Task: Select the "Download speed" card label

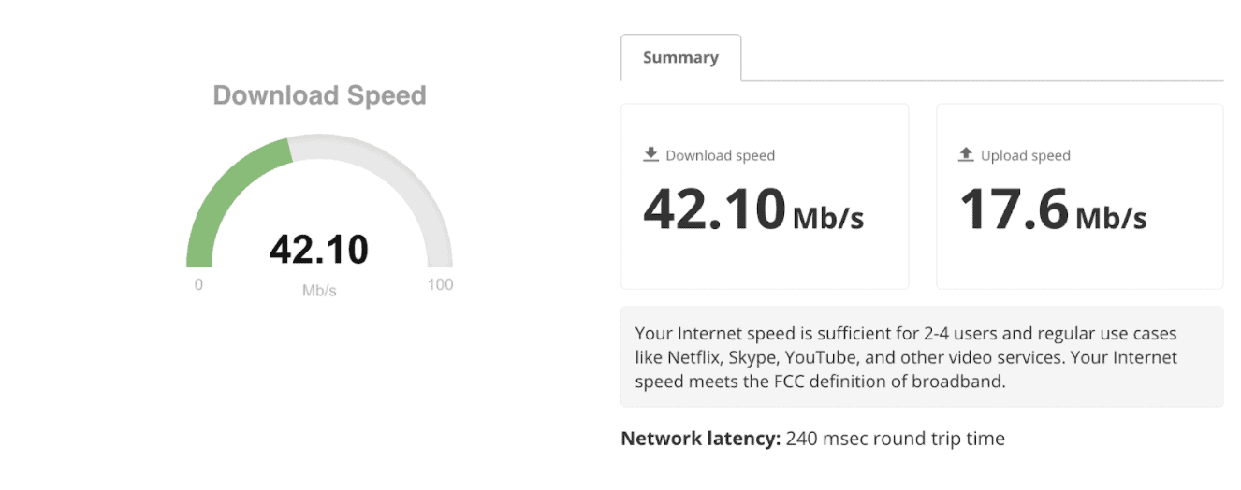Action: point(720,155)
